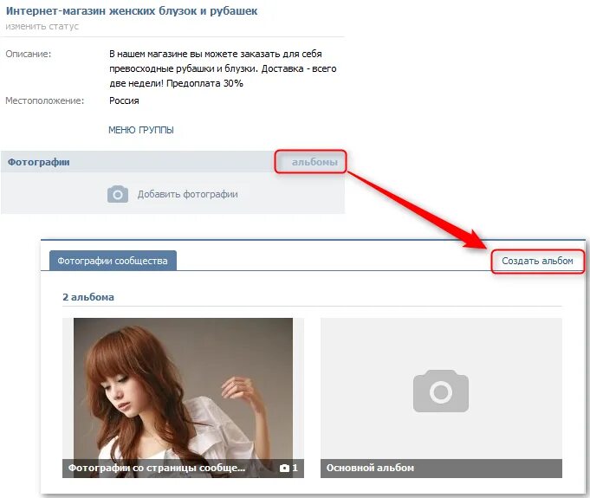Click the camera icon beside Добавить фотографии

click(118, 194)
